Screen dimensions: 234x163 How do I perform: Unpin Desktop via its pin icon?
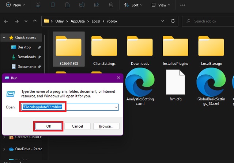(x=39, y=47)
